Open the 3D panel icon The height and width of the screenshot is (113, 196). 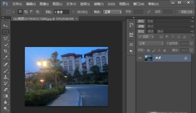click(131, 34)
